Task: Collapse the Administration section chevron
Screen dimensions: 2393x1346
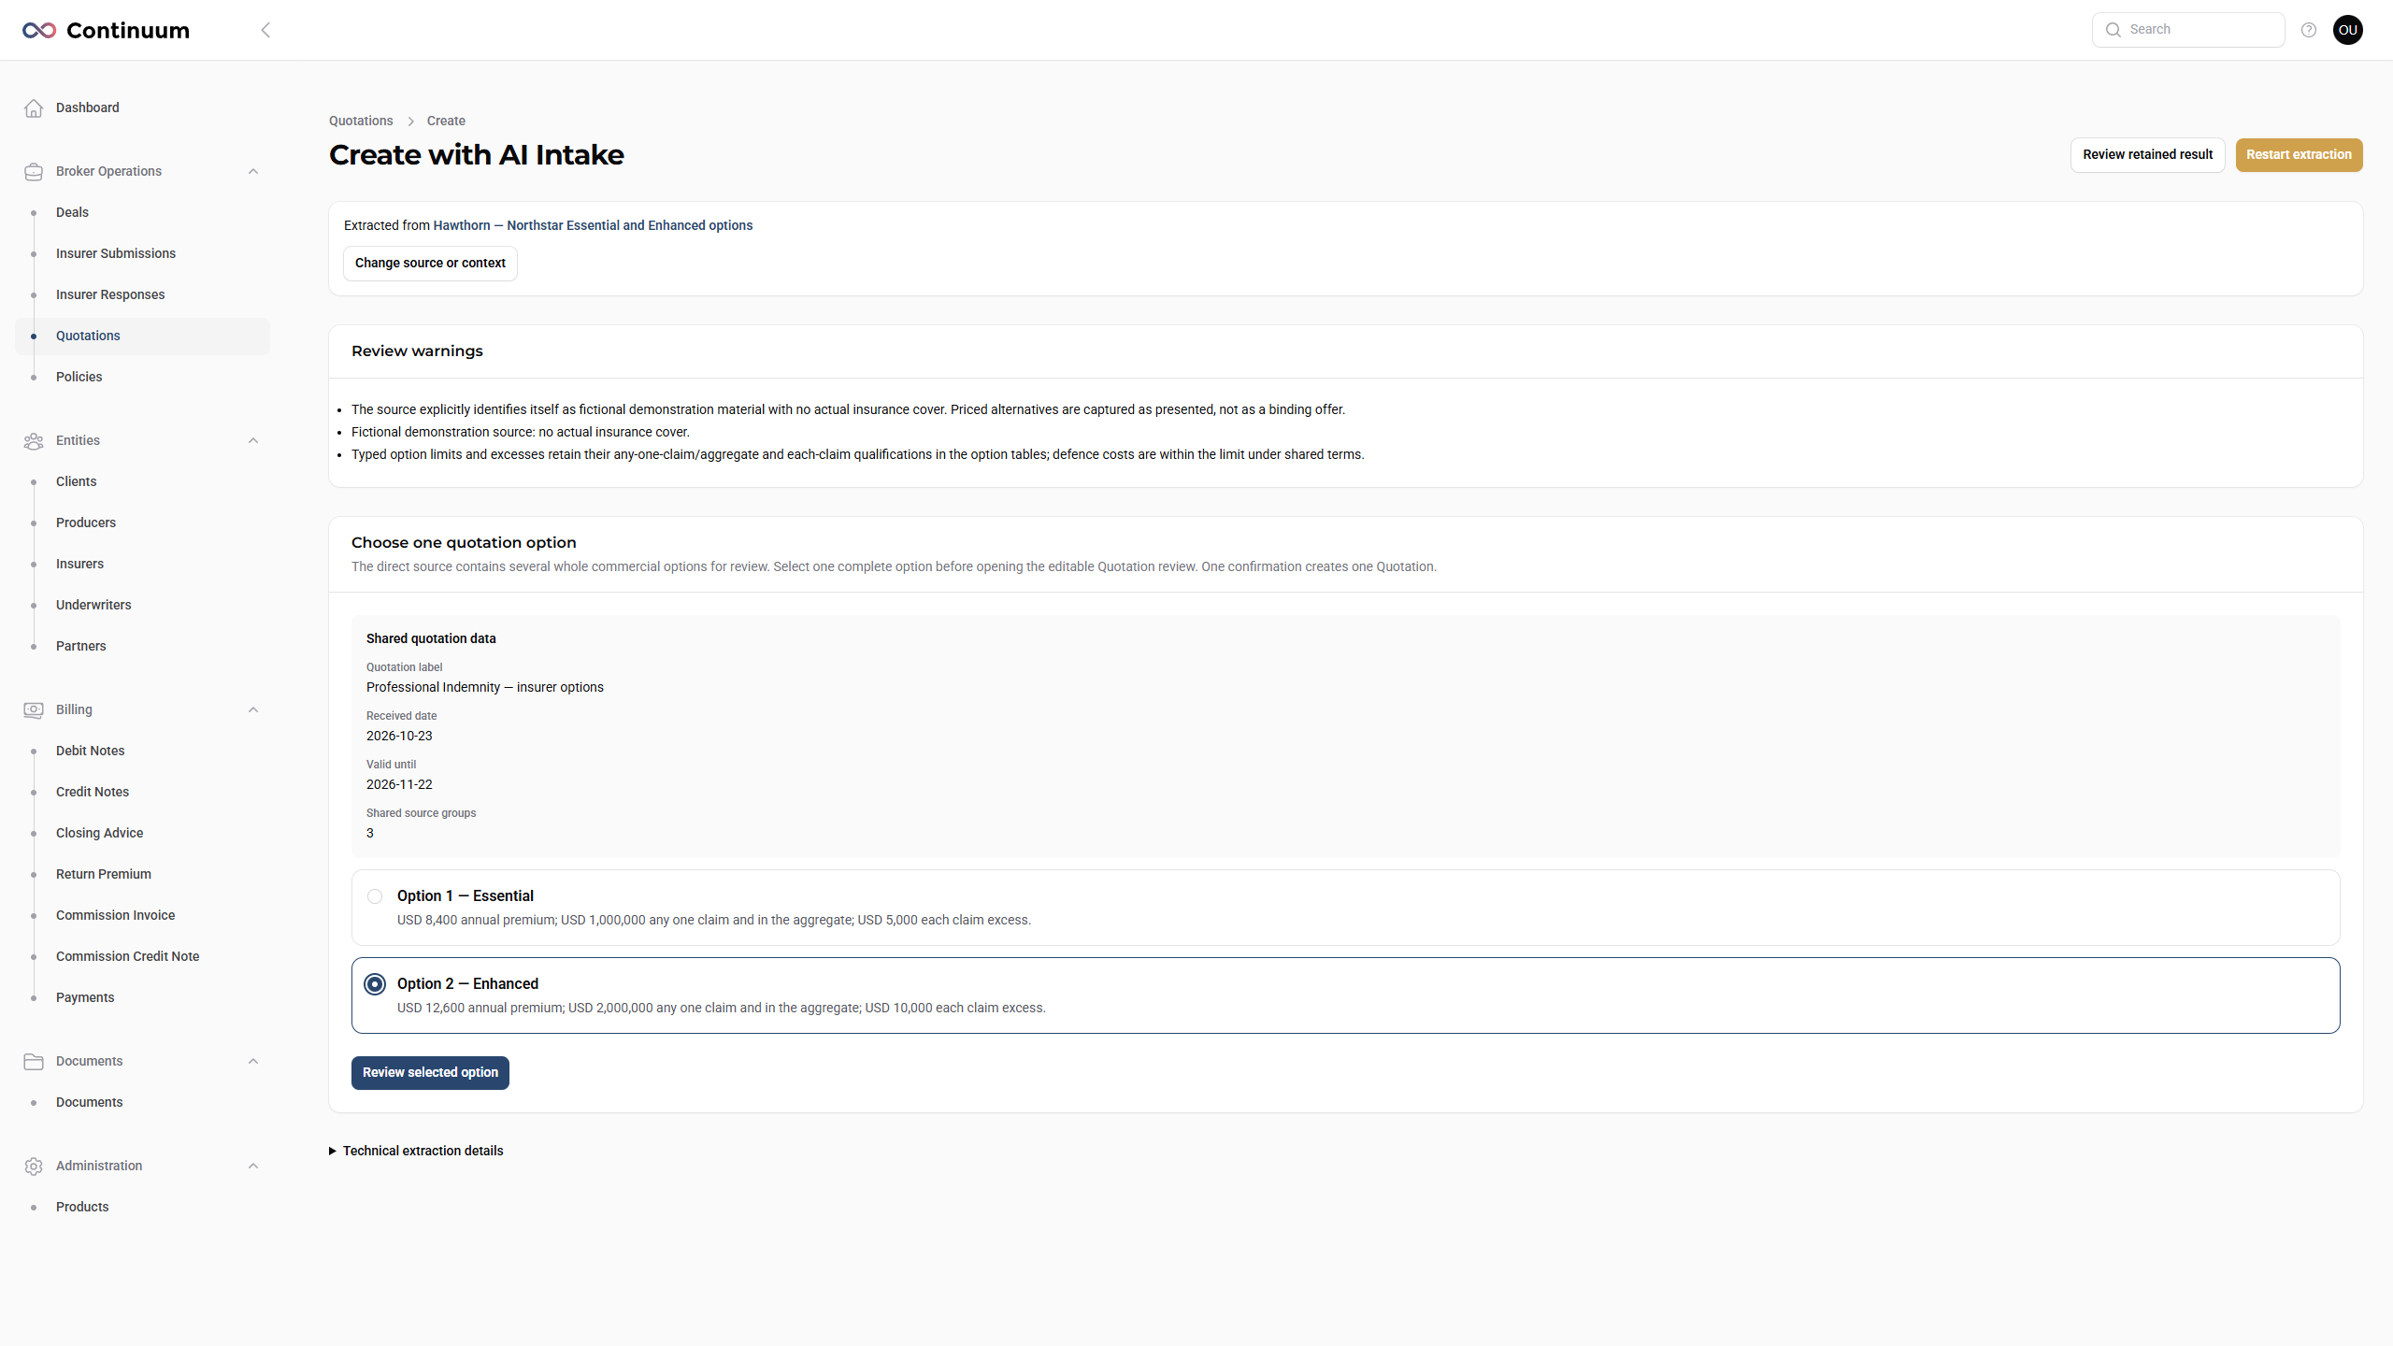Action: 253,1166
